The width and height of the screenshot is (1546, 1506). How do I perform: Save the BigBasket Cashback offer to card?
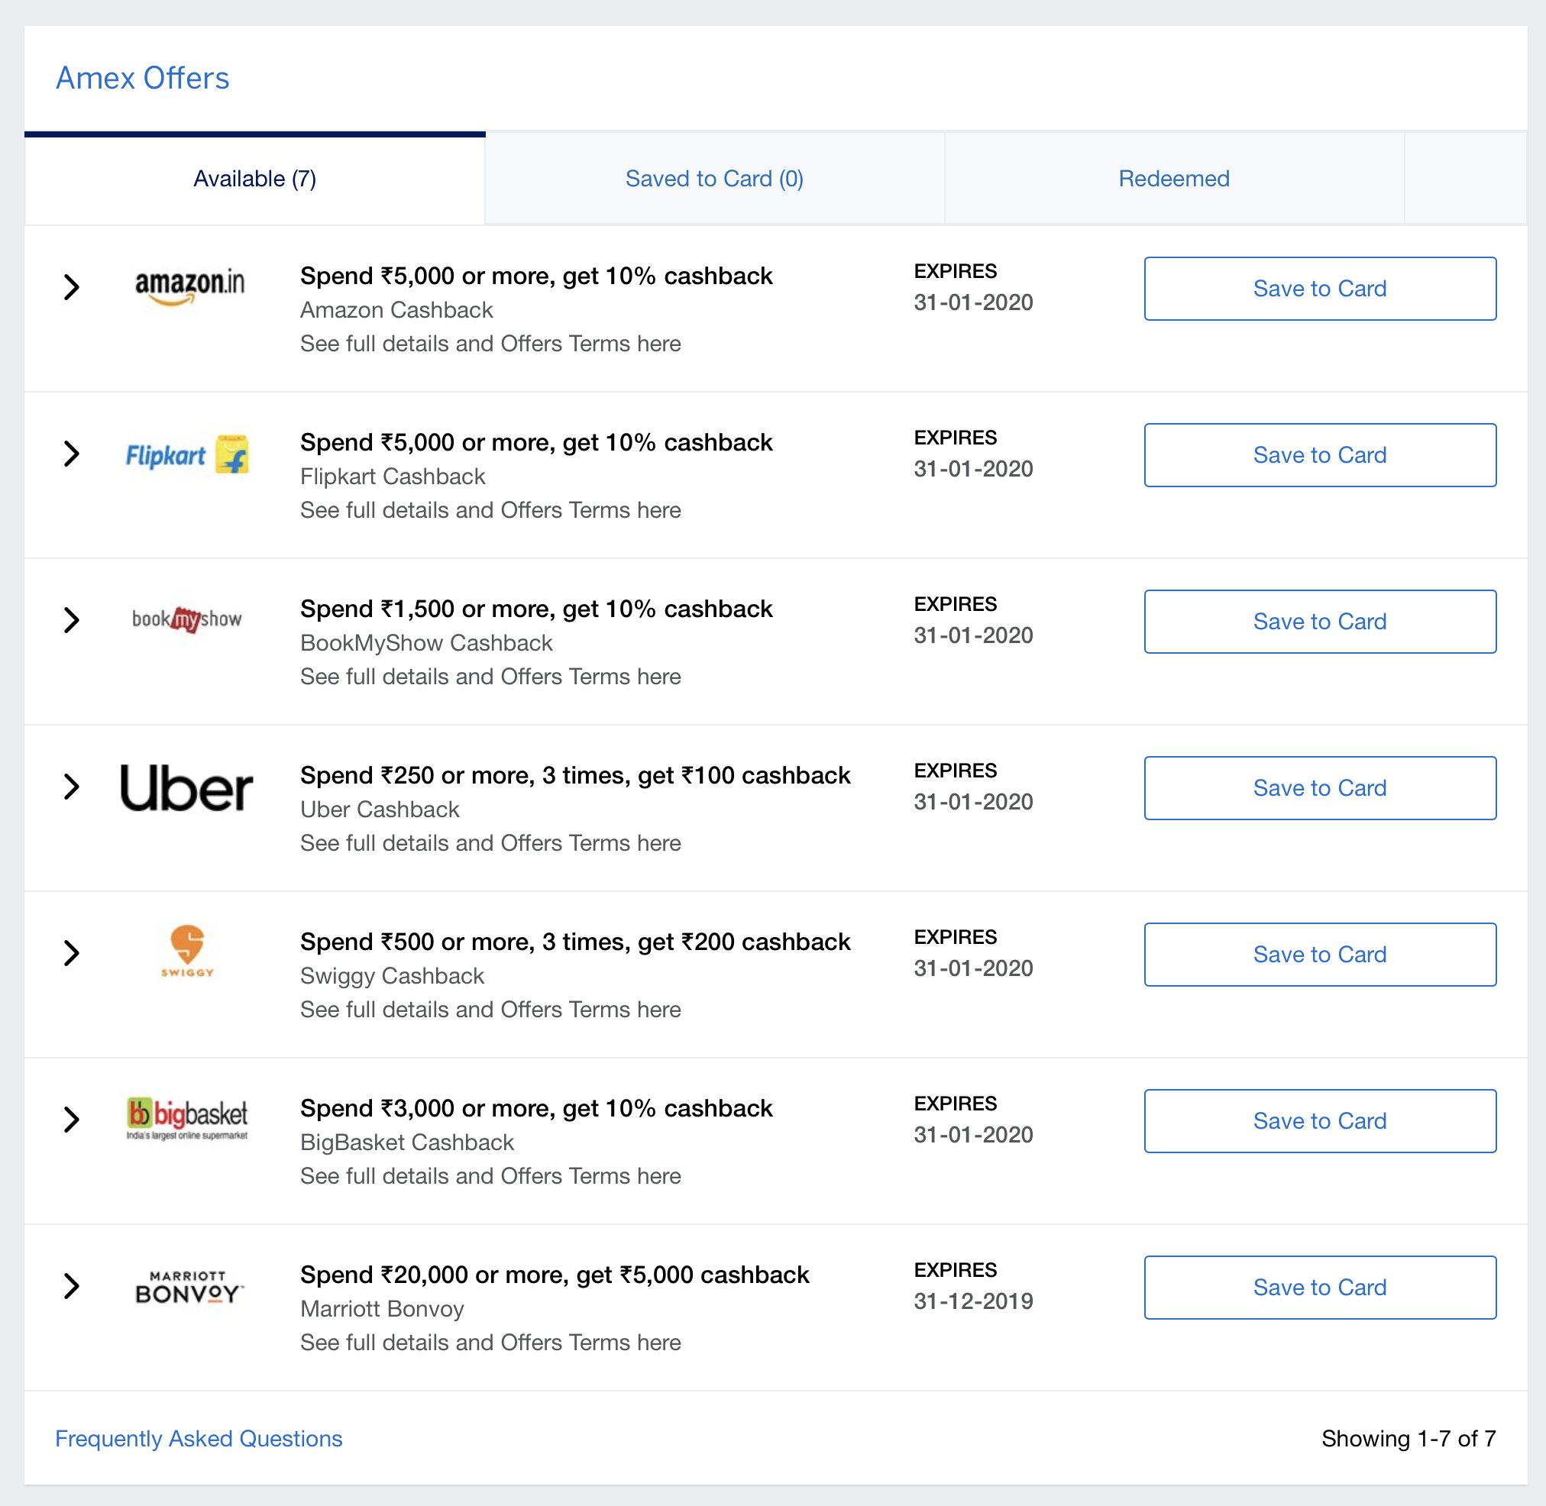(x=1320, y=1121)
